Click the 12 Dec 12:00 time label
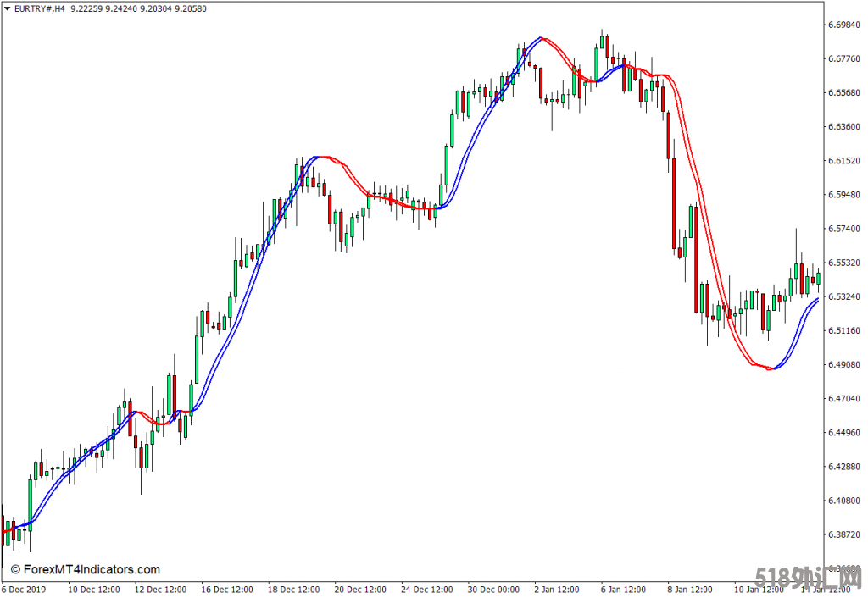Viewport: 868px width, 598px height. coord(160,590)
